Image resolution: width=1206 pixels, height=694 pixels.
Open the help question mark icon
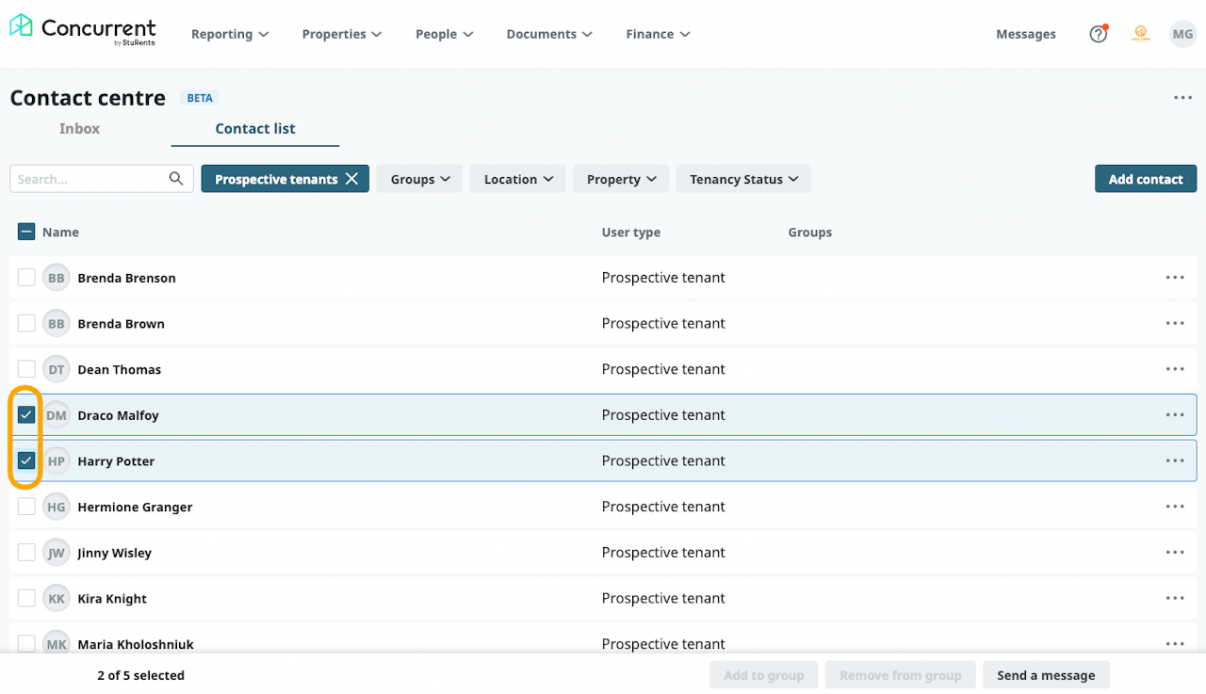tap(1098, 34)
